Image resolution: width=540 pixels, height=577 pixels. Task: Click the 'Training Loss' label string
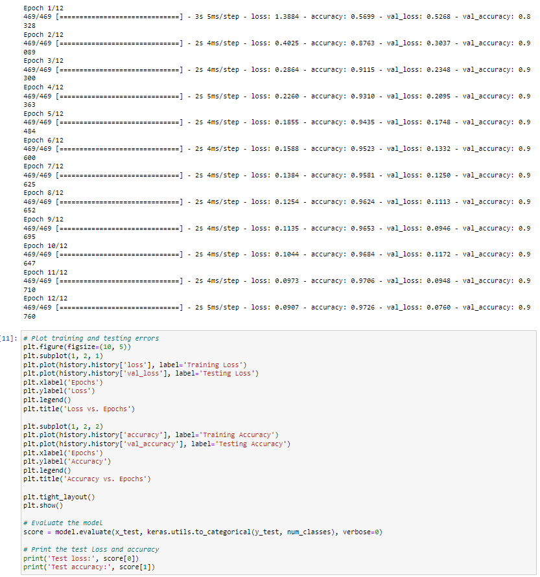pos(215,365)
